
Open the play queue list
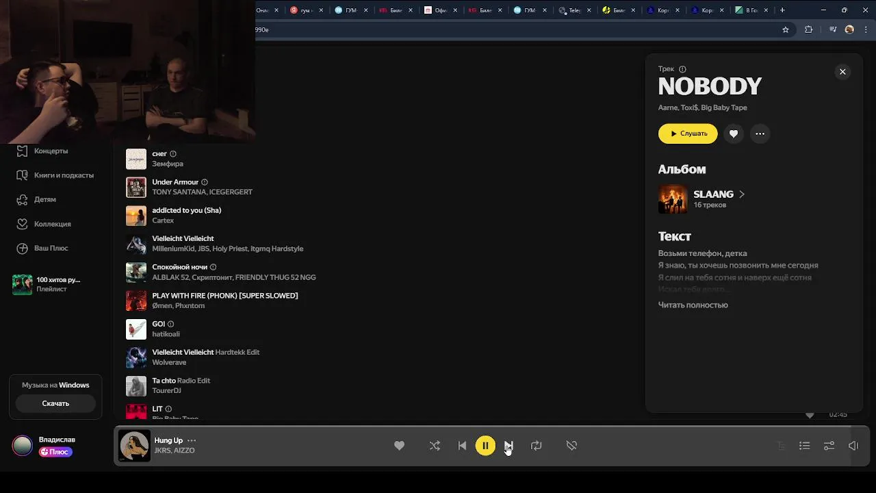[x=805, y=446]
